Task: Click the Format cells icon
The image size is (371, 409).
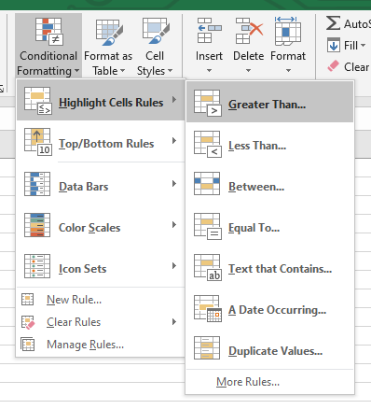Action: point(288,31)
